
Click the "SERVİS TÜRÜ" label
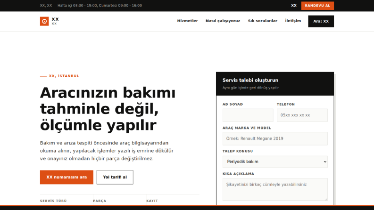(53, 201)
